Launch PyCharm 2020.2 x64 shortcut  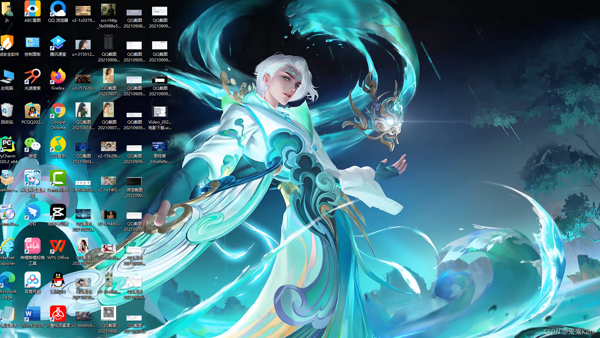[x=8, y=150]
